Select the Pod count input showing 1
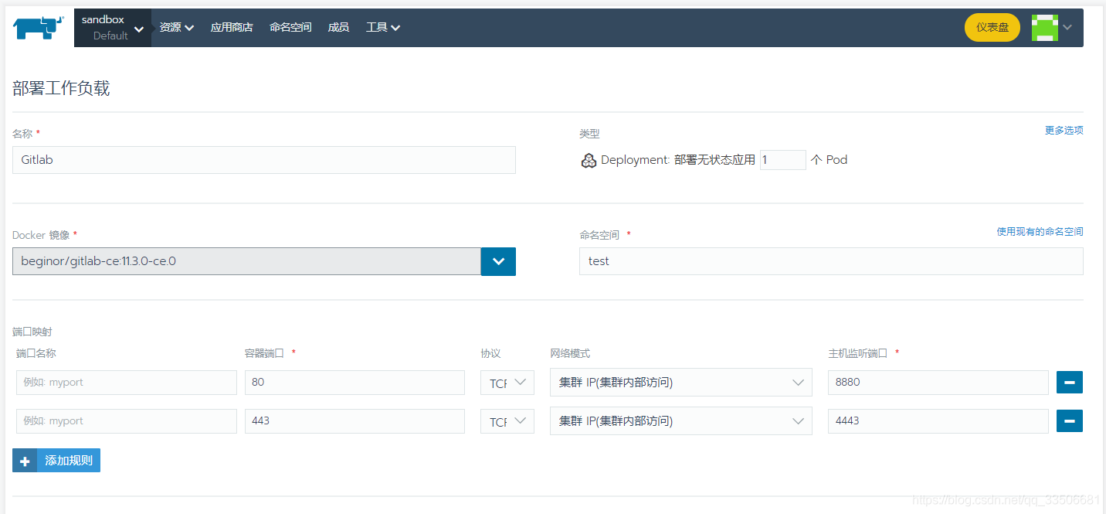Viewport: 1106px width, 514px height. 782,159
